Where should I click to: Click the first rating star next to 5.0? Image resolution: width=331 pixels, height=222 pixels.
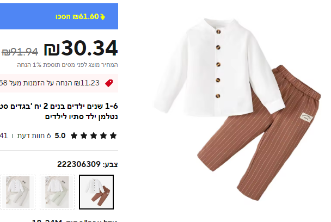(74, 135)
